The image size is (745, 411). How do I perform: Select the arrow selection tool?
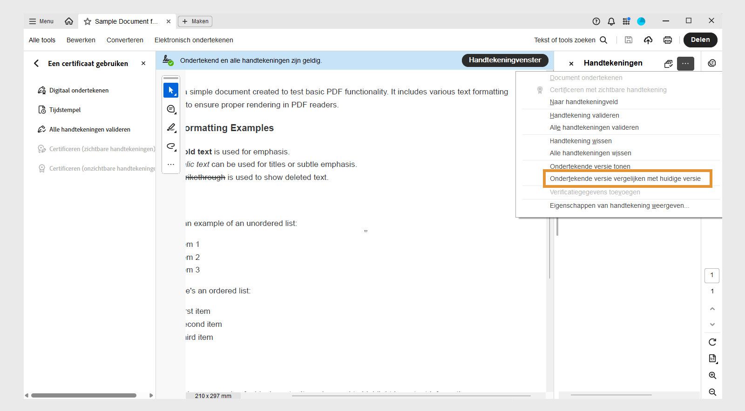[171, 90]
